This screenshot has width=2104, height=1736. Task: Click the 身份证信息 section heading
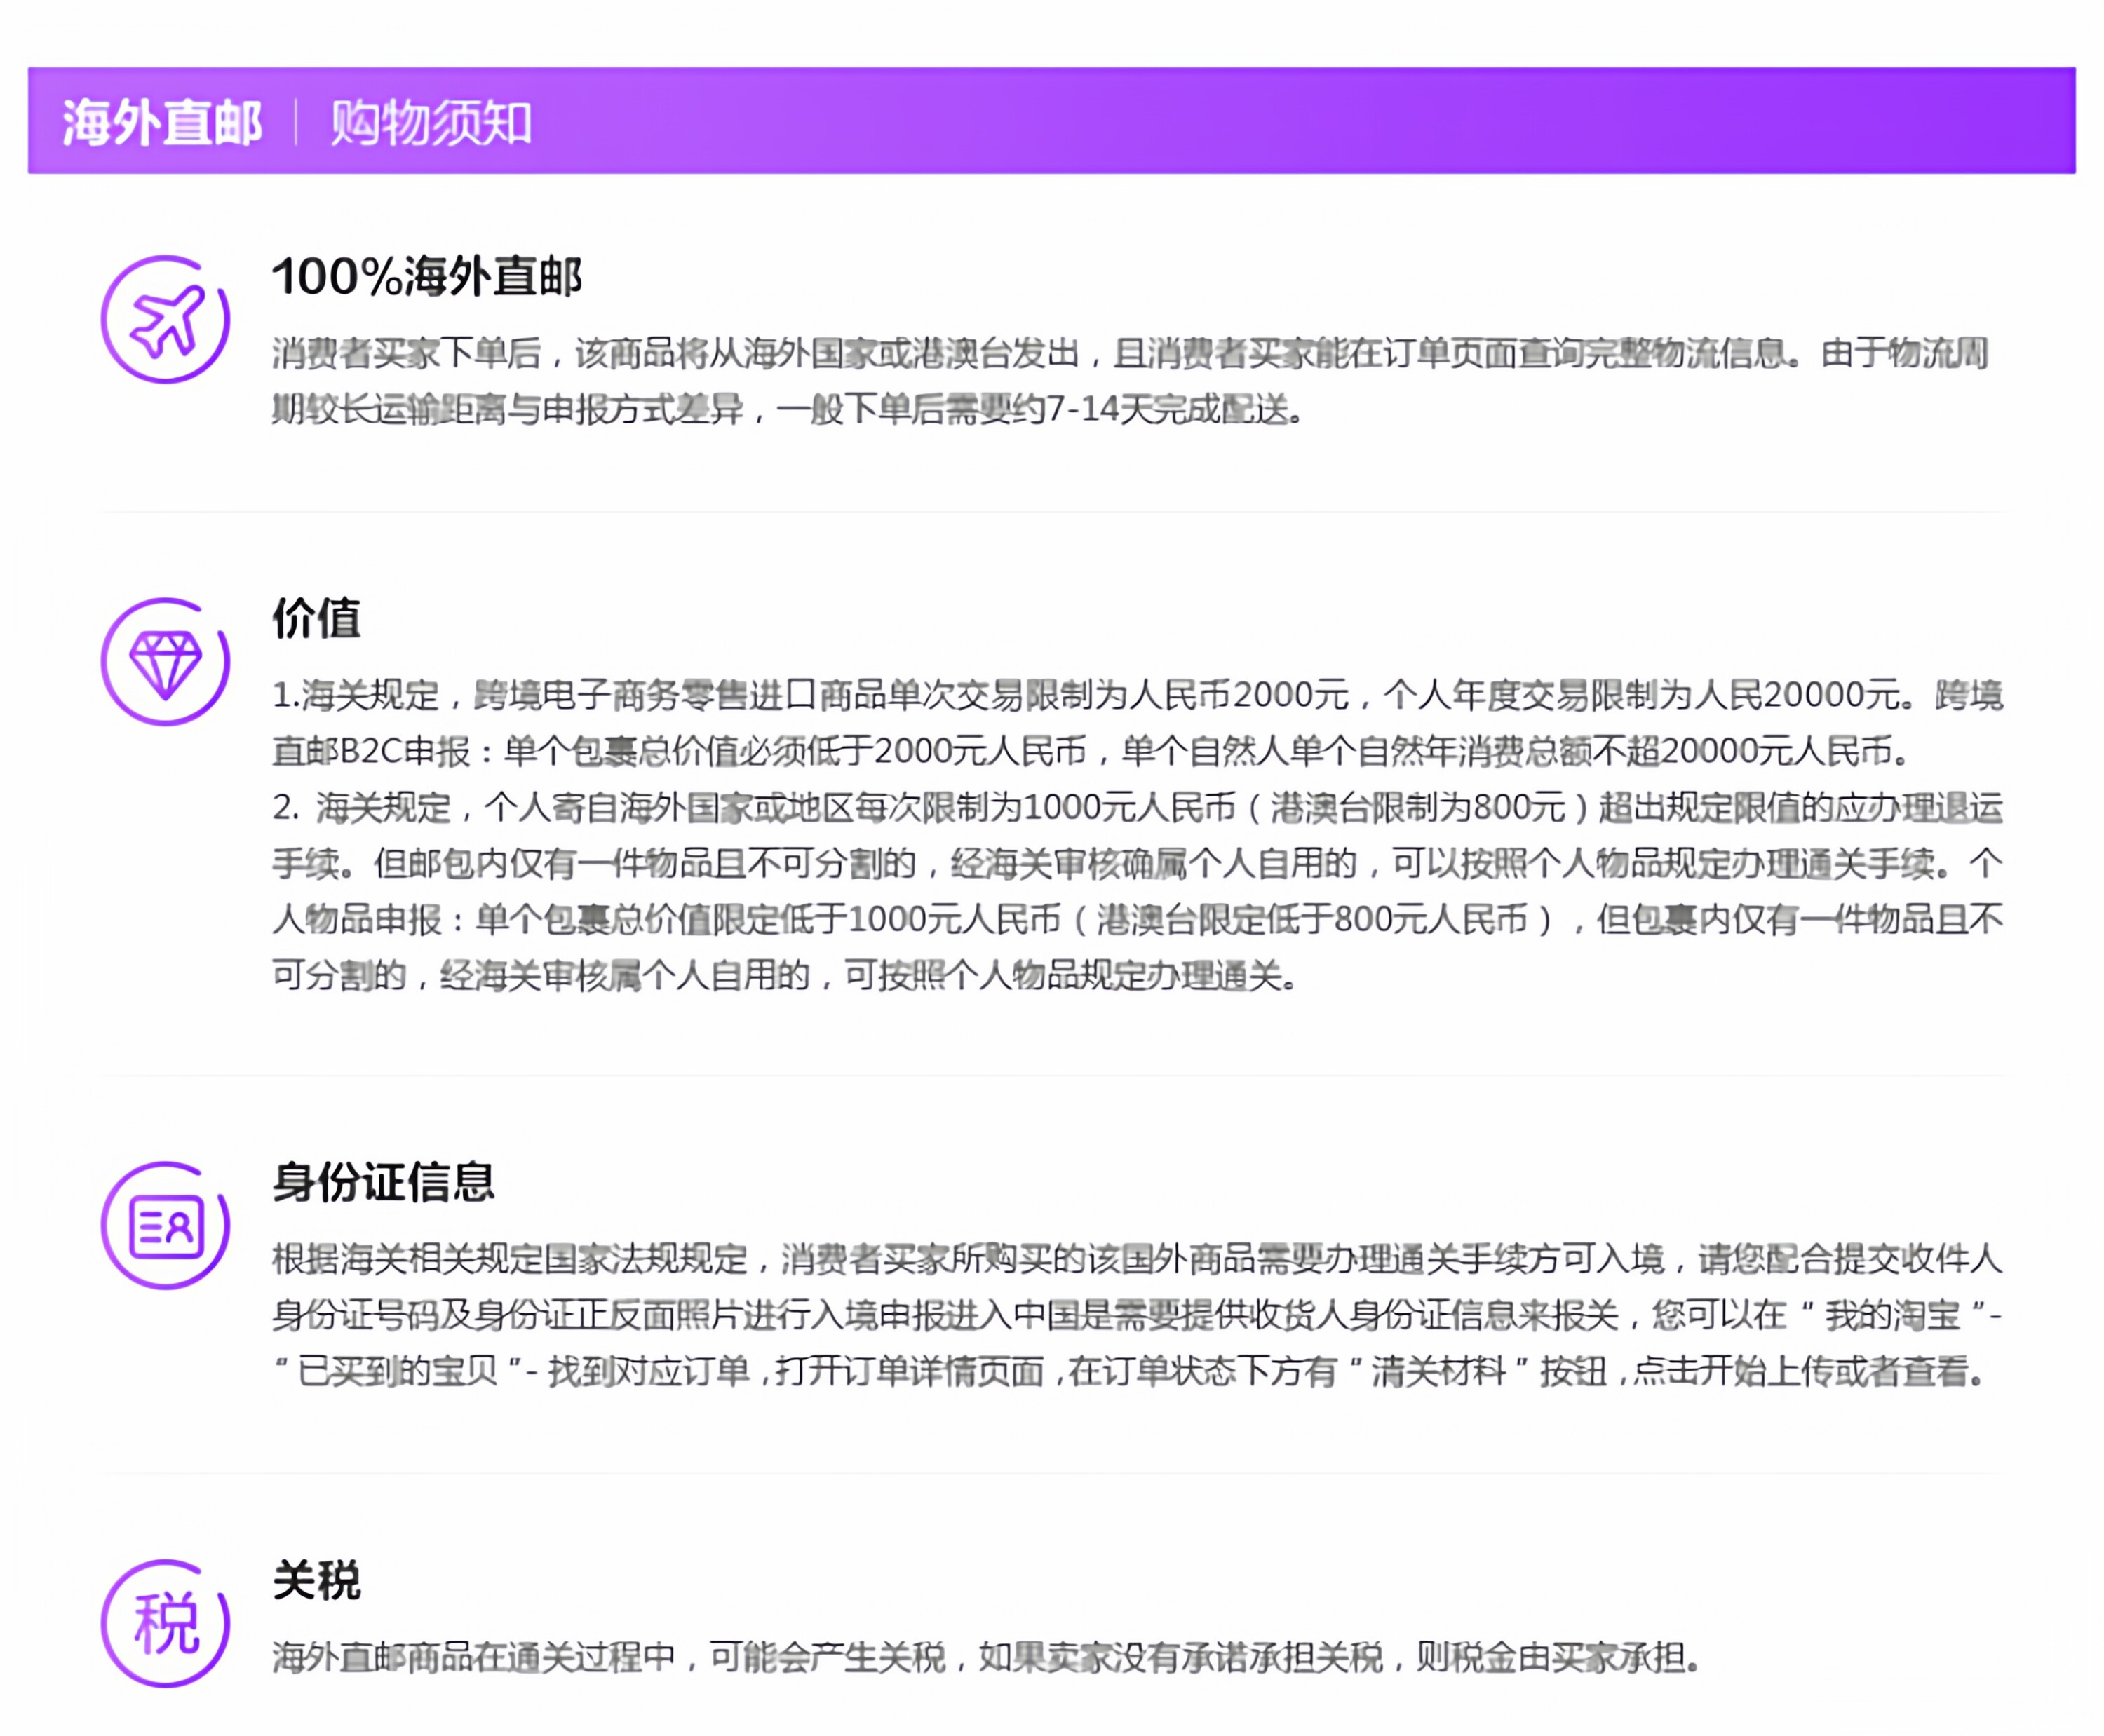pos(383,1181)
